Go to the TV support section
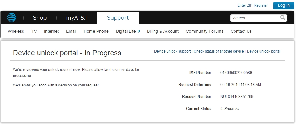This screenshot has width=296, height=124. (x=34, y=31)
